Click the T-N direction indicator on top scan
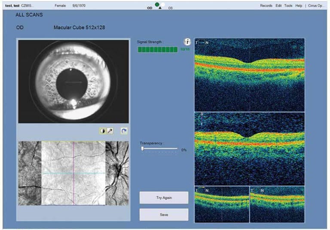 click(202, 42)
